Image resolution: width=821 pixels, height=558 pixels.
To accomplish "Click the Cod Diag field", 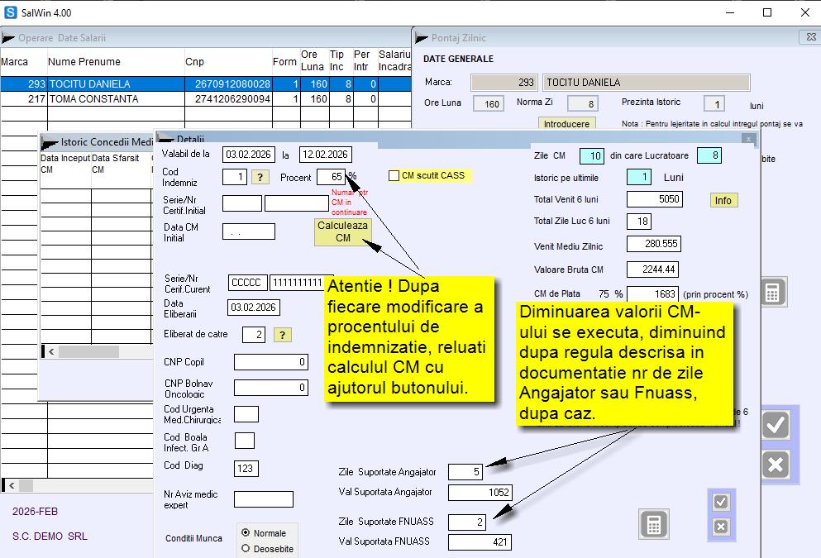I will (246, 469).
